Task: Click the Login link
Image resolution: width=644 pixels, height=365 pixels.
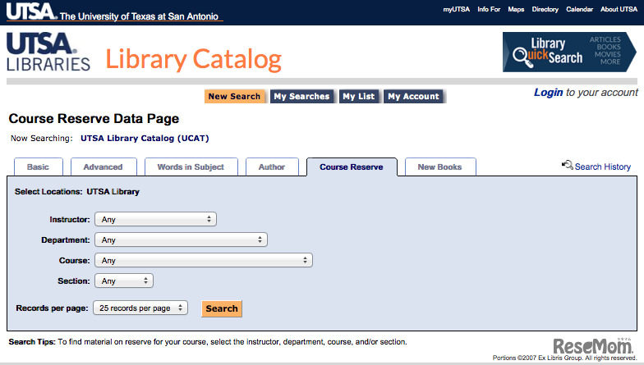Action: point(548,93)
